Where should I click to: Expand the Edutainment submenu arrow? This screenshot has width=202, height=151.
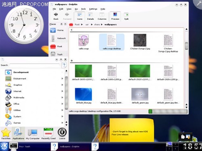(x=62, y=79)
